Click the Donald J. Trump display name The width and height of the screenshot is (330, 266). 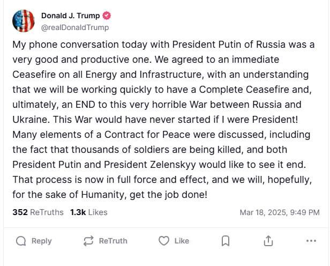tap(70, 16)
